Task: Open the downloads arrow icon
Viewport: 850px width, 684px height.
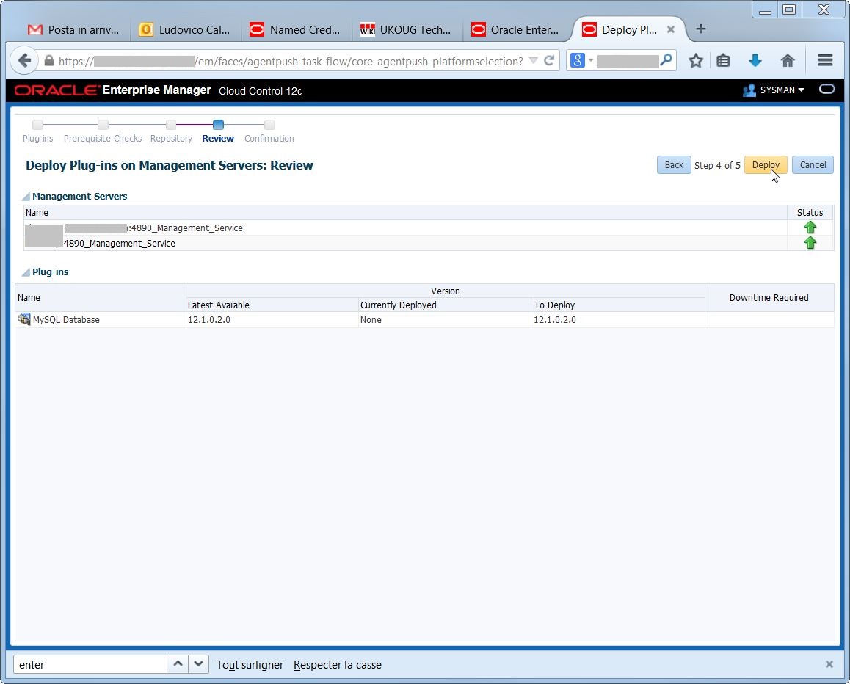Action: (755, 61)
